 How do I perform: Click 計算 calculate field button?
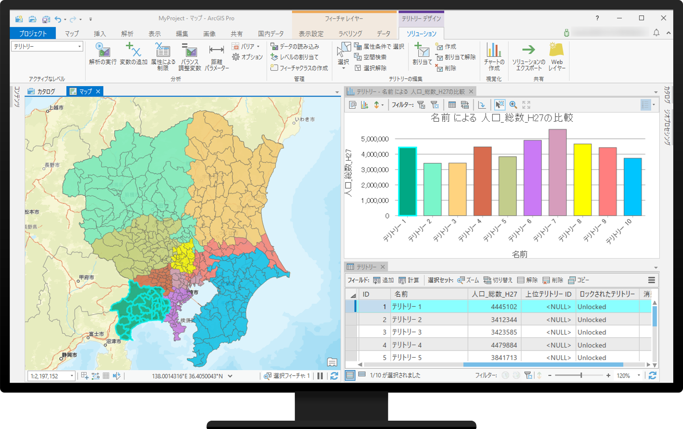pyautogui.click(x=409, y=280)
